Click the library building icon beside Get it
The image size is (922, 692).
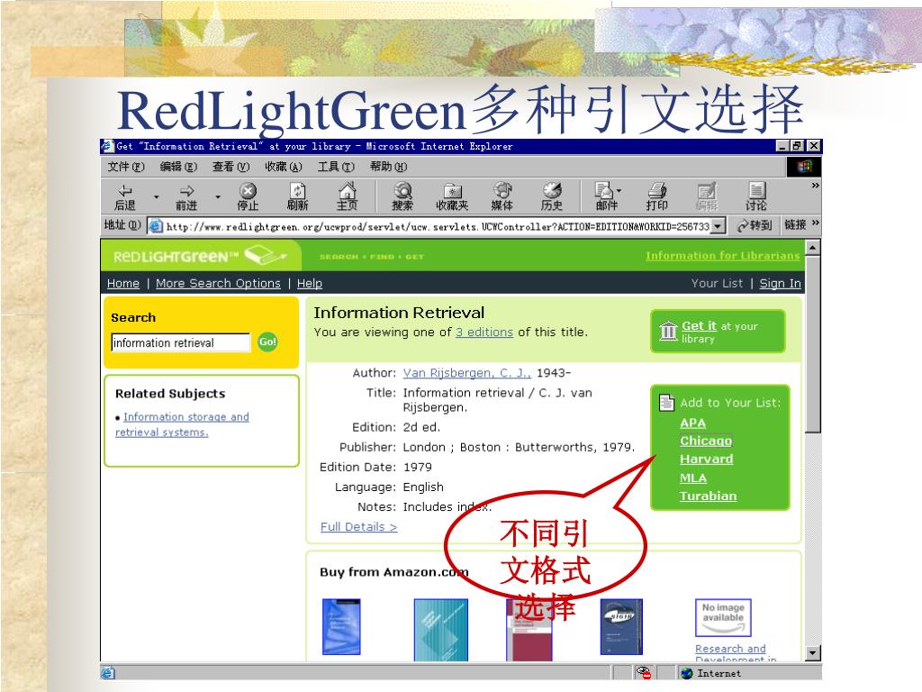669,332
